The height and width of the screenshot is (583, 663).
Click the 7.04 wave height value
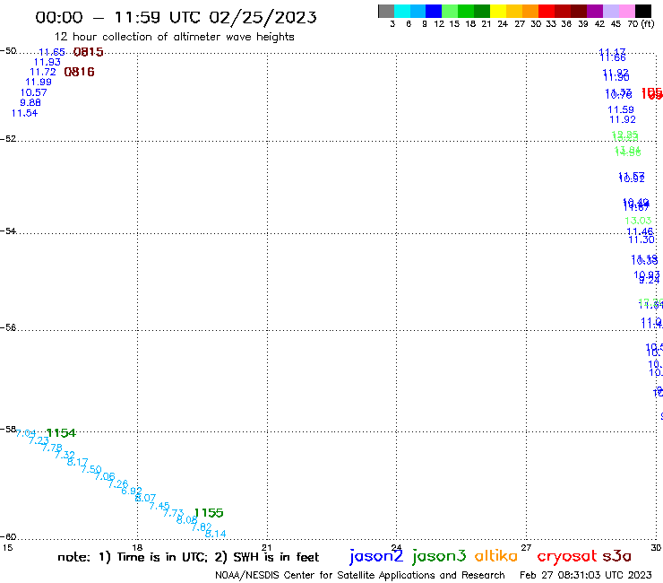point(26,433)
